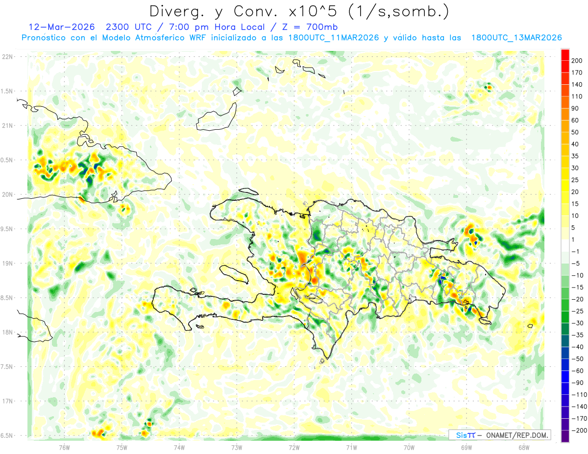
Task: Click the '21N' latitude label
Action: (7, 125)
